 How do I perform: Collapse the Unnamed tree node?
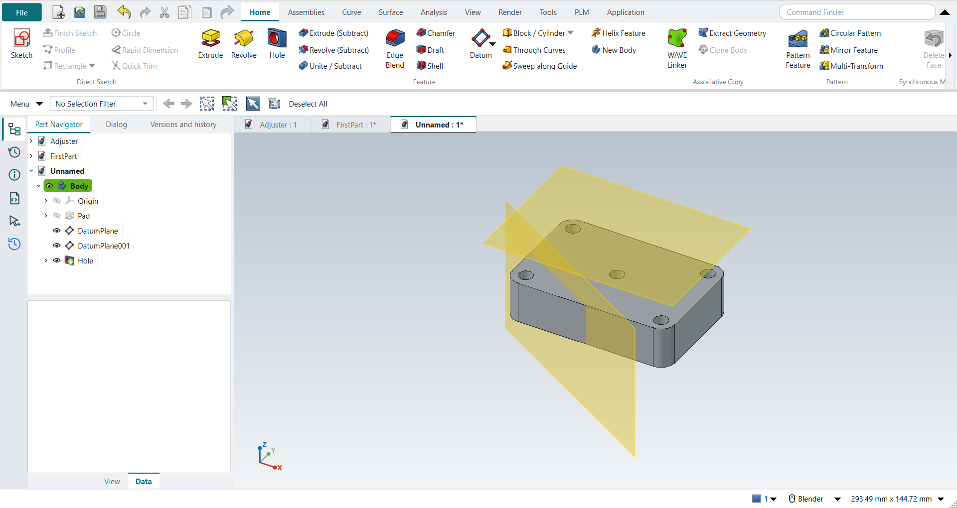pos(31,171)
